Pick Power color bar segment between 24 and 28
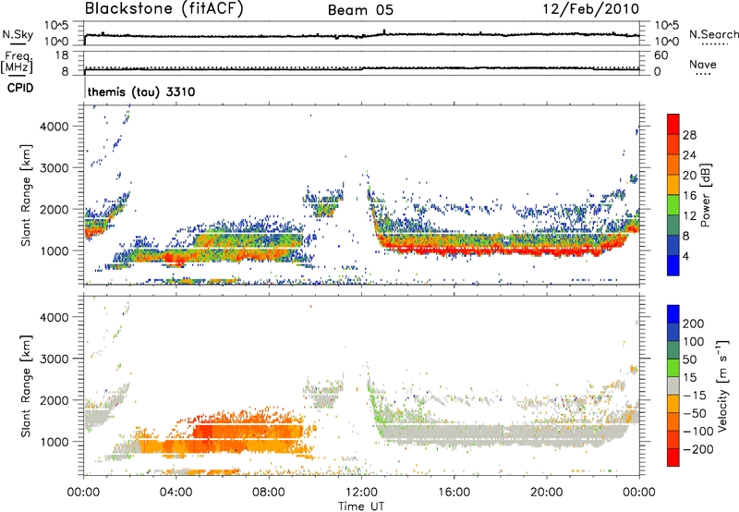 673,144
